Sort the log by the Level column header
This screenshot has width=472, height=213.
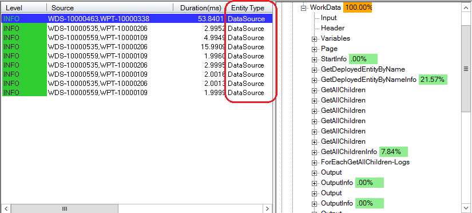[24, 8]
